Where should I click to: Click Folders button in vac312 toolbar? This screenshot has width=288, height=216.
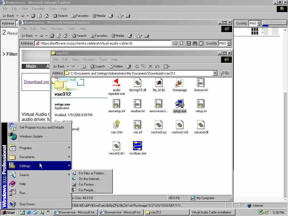coord(116,66)
